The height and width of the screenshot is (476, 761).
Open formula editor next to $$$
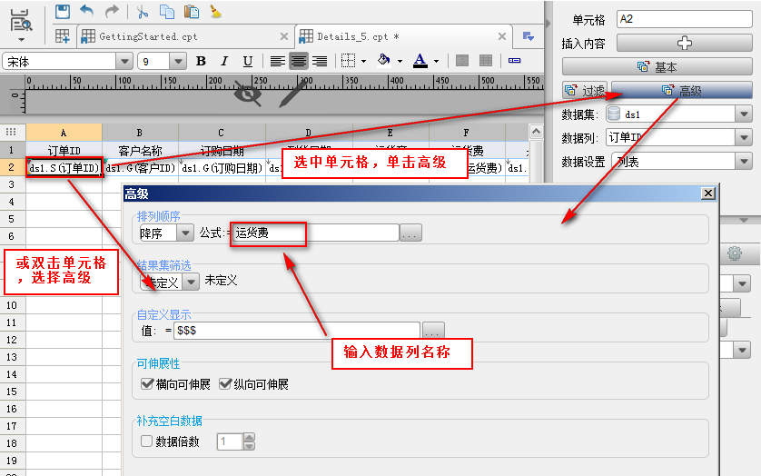pos(433,331)
